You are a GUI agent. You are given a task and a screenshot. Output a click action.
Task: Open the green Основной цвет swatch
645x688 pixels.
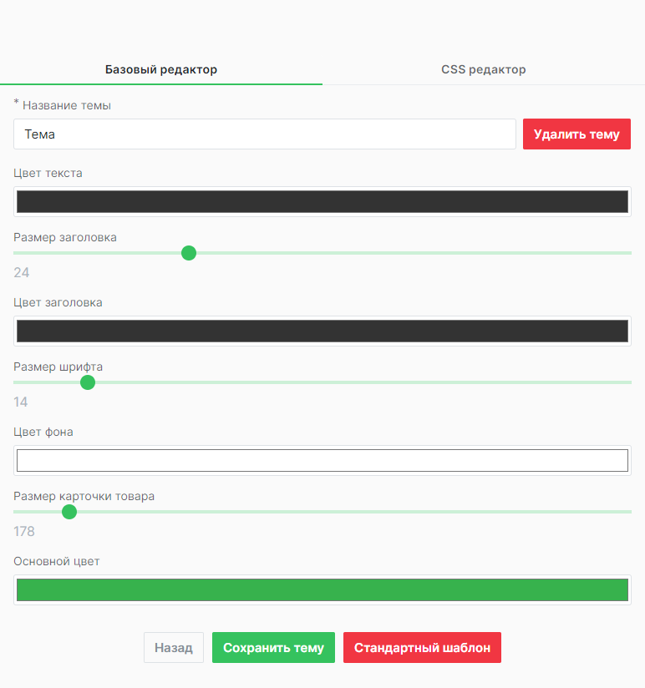click(322, 589)
